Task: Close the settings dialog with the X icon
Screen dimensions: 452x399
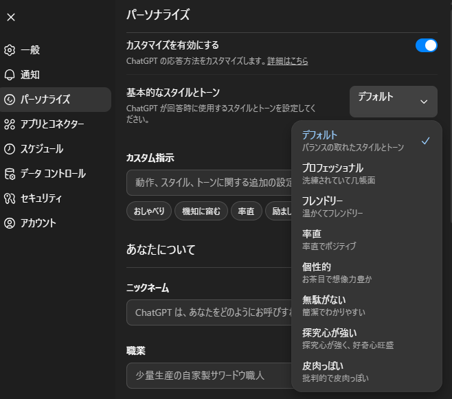Action: 11,17
